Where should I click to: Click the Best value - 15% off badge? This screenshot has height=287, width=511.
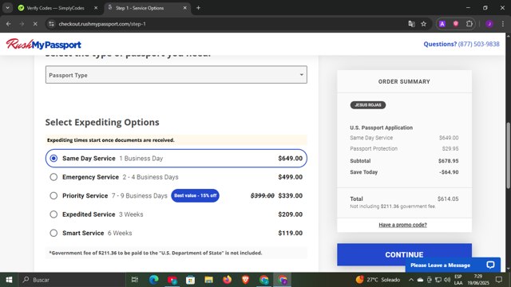coord(195,195)
